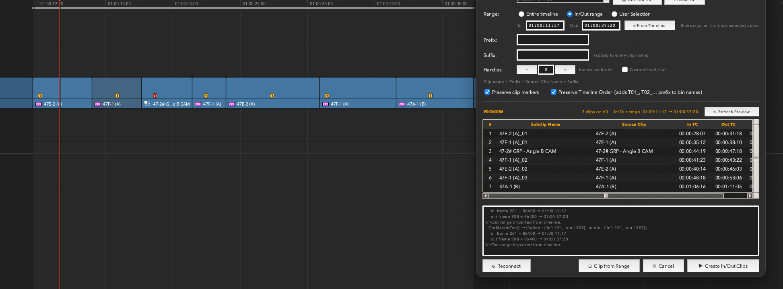Click the preview table's scroll-down arrow

point(756,195)
